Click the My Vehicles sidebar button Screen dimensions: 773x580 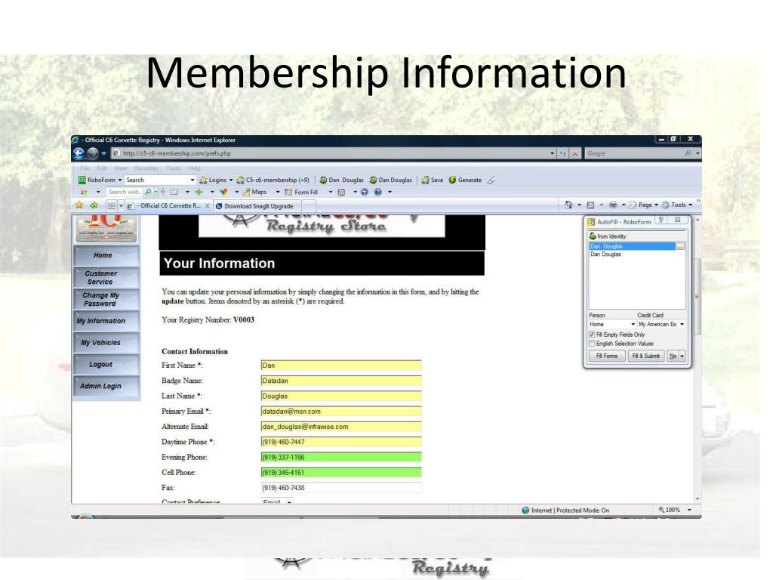click(106, 343)
